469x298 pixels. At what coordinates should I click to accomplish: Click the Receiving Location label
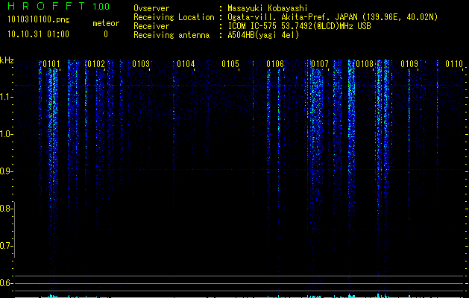point(174,17)
